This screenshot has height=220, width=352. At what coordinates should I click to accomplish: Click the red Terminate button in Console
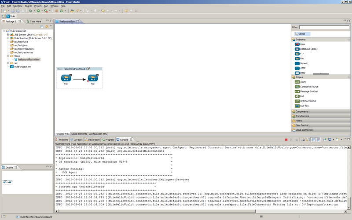coord(286,139)
